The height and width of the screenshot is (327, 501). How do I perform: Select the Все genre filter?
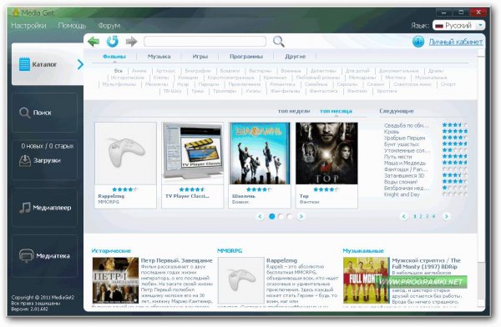(x=119, y=71)
